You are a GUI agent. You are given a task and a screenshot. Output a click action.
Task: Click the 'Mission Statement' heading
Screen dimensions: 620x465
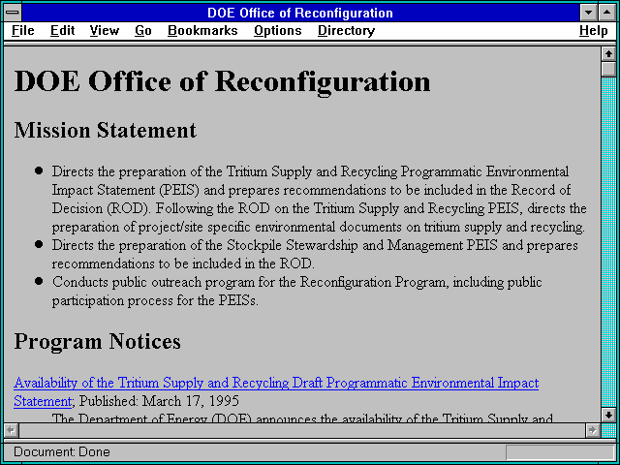click(106, 130)
